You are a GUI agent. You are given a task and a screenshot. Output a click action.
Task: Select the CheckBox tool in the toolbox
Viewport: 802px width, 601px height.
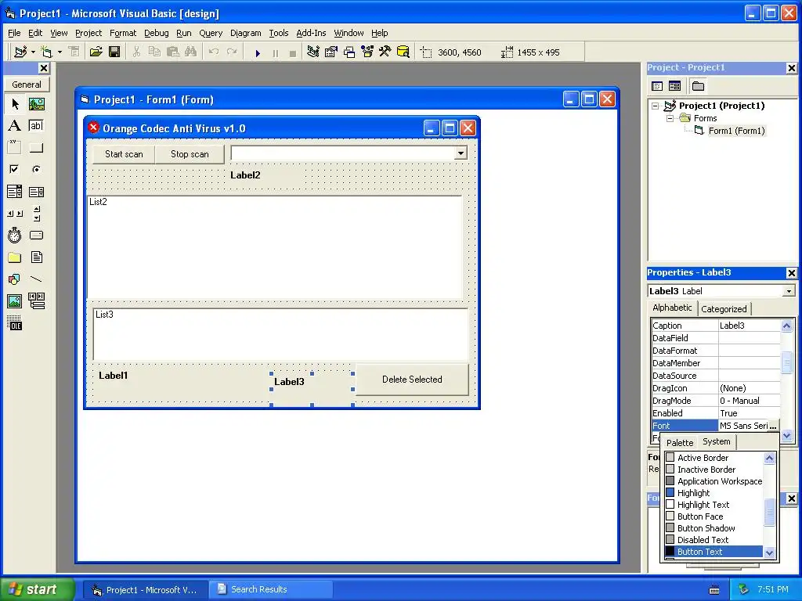point(15,169)
